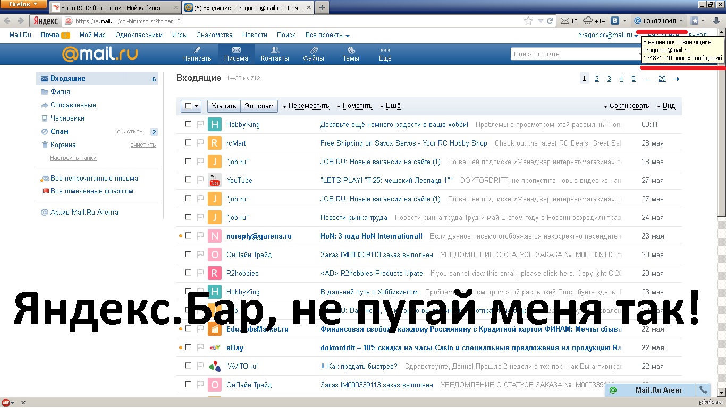Tick the checkbox for Новости рынка труда message
This screenshot has height=408, width=726.
click(188, 217)
